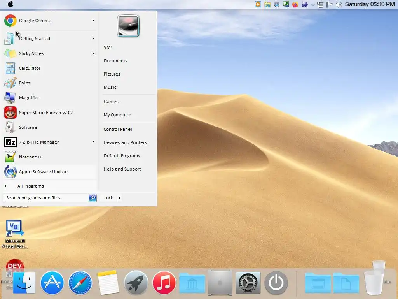Open Control Panel

pyautogui.click(x=118, y=129)
